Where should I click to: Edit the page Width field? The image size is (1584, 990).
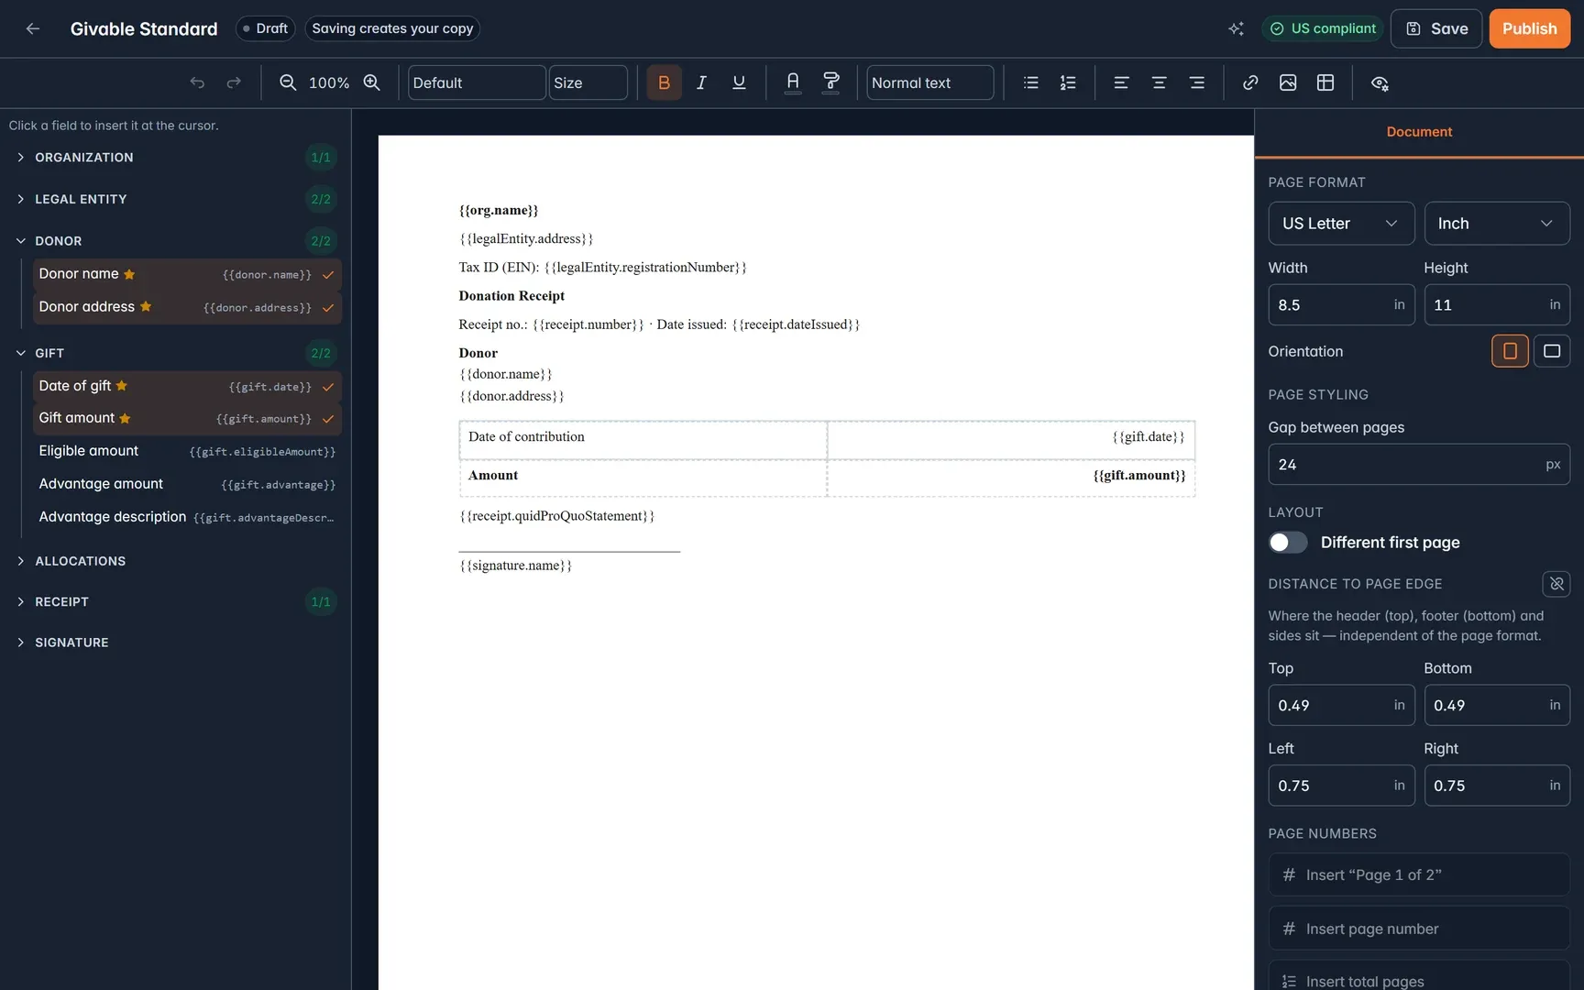(1341, 304)
